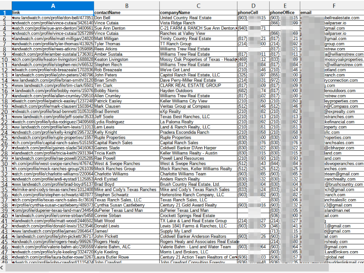Select the CLARK REAL ESTATE GROUP cell
The width and height of the screenshot is (364, 273).
(x=198, y=86)
